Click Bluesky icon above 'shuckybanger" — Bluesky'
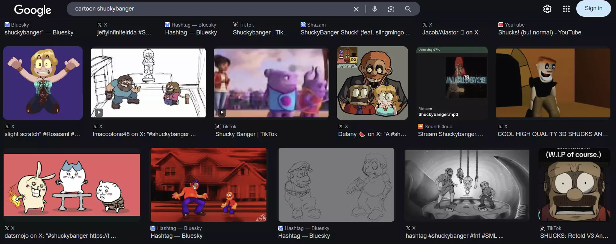This screenshot has width=616, height=244. point(7,25)
